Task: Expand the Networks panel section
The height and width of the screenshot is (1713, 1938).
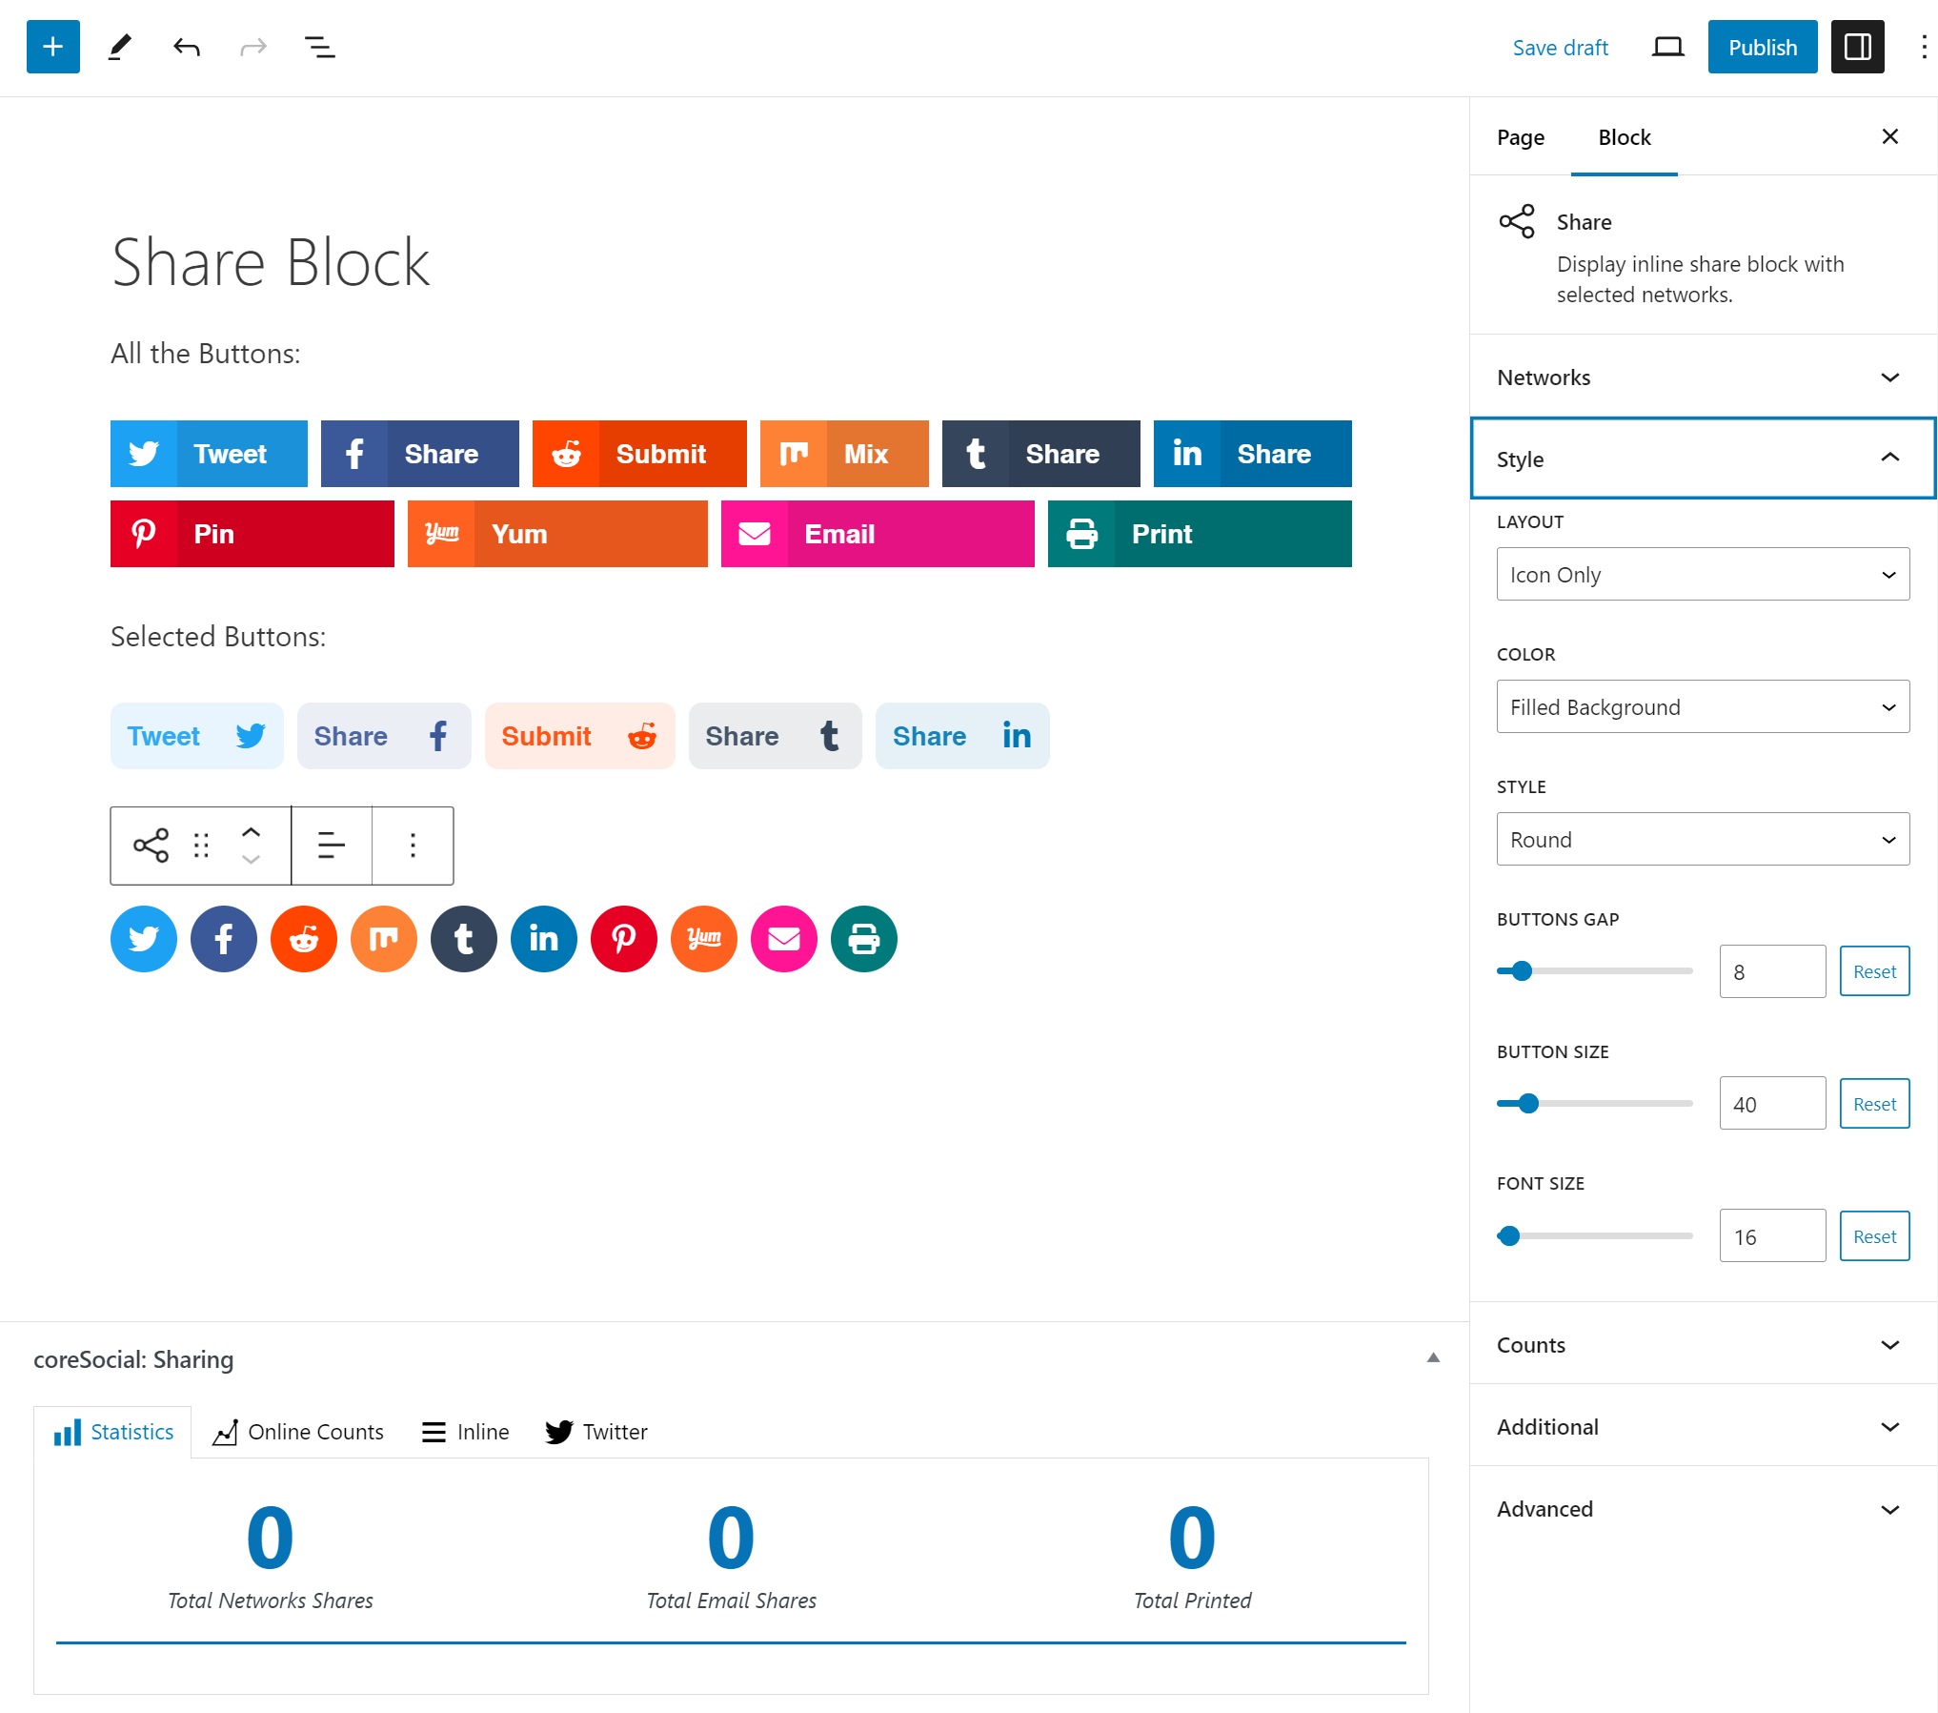Action: [x=1703, y=377]
